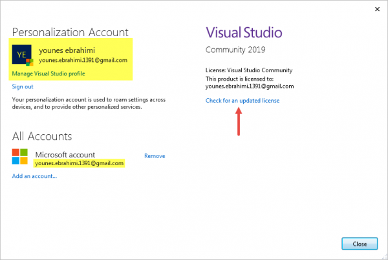Click the Community 2019 edition text

coord(235,50)
